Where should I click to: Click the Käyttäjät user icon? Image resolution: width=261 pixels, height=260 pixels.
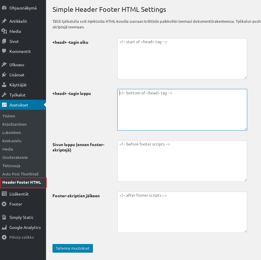(x=4, y=85)
